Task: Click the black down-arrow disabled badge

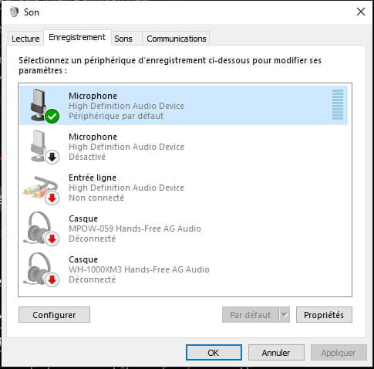Action: click(x=52, y=157)
